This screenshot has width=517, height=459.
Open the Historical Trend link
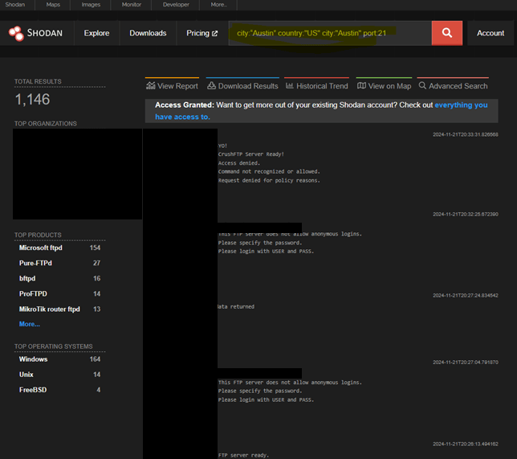pyautogui.click(x=316, y=86)
